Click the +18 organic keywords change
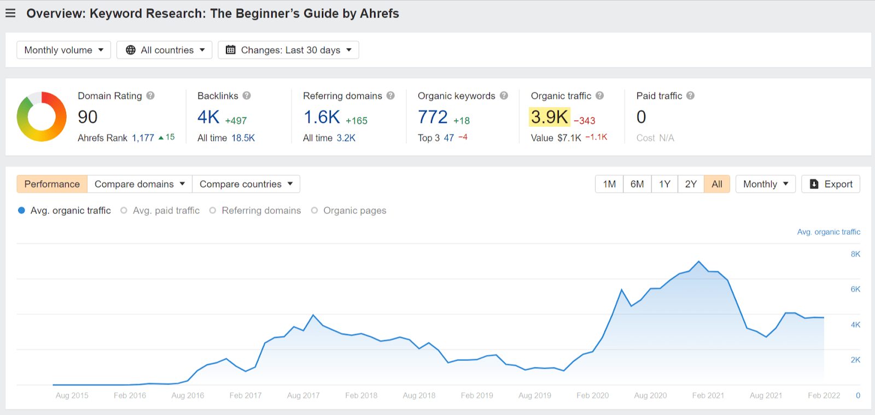This screenshot has width=875, height=415. (x=462, y=121)
